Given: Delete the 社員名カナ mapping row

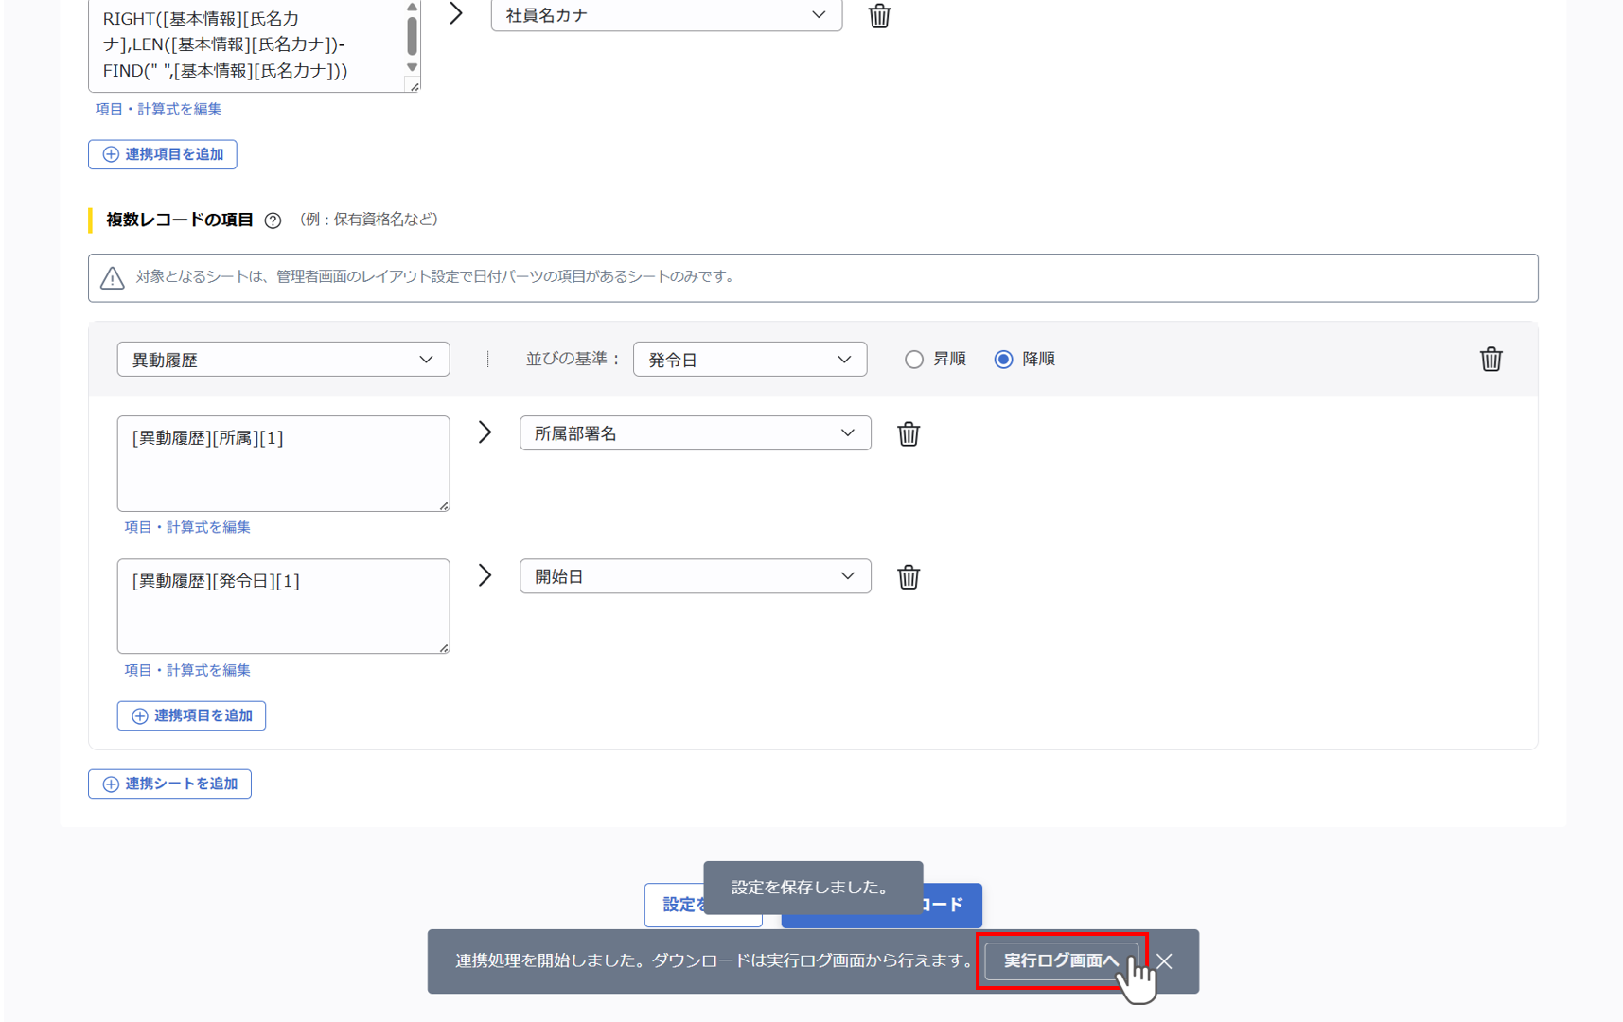Looking at the screenshot, I should [879, 16].
